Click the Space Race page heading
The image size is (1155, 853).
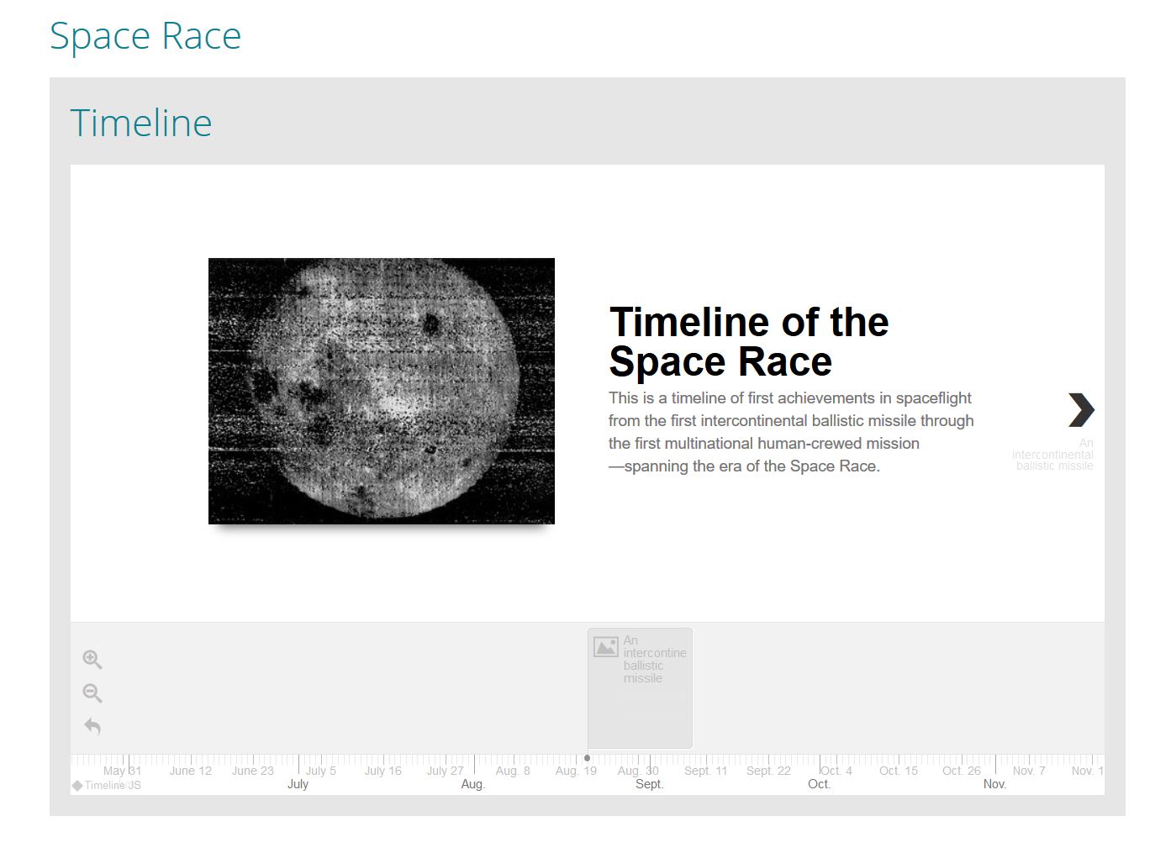pyautogui.click(x=145, y=35)
